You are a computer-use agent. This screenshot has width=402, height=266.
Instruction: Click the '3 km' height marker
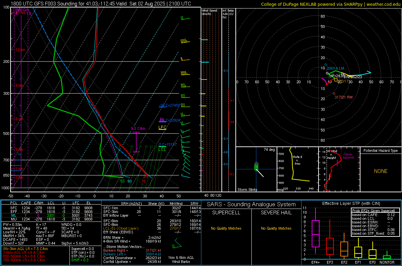(x=19, y=149)
